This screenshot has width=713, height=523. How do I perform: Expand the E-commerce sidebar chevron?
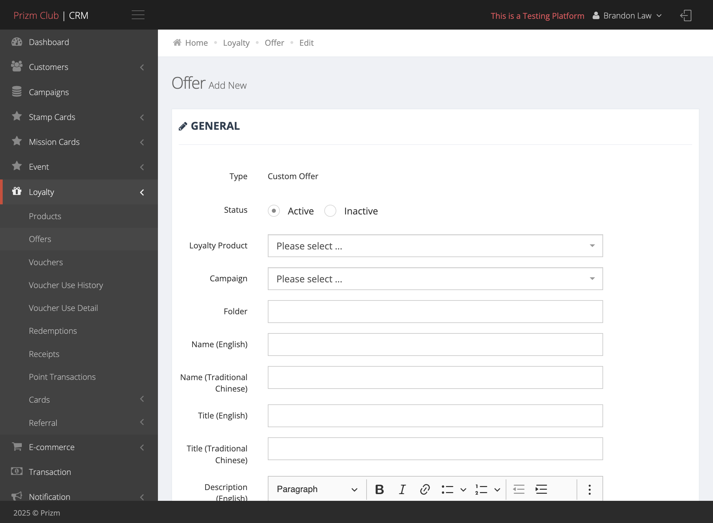(142, 447)
